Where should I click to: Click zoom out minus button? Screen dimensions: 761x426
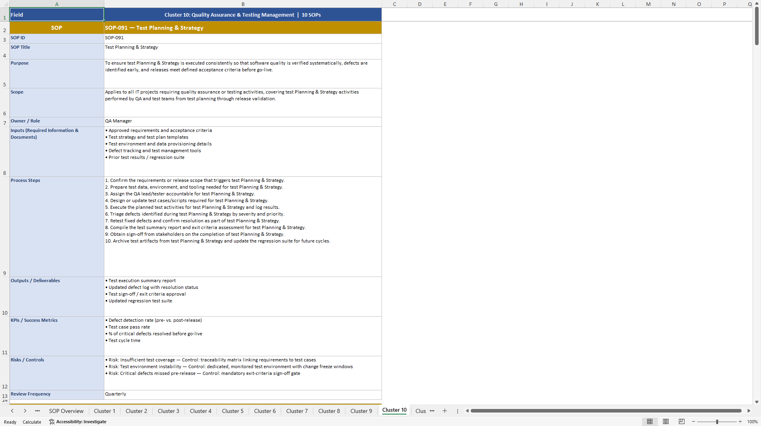tap(694, 422)
